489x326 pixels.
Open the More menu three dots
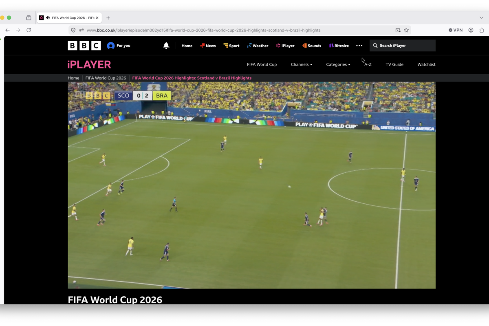click(359, 46)
